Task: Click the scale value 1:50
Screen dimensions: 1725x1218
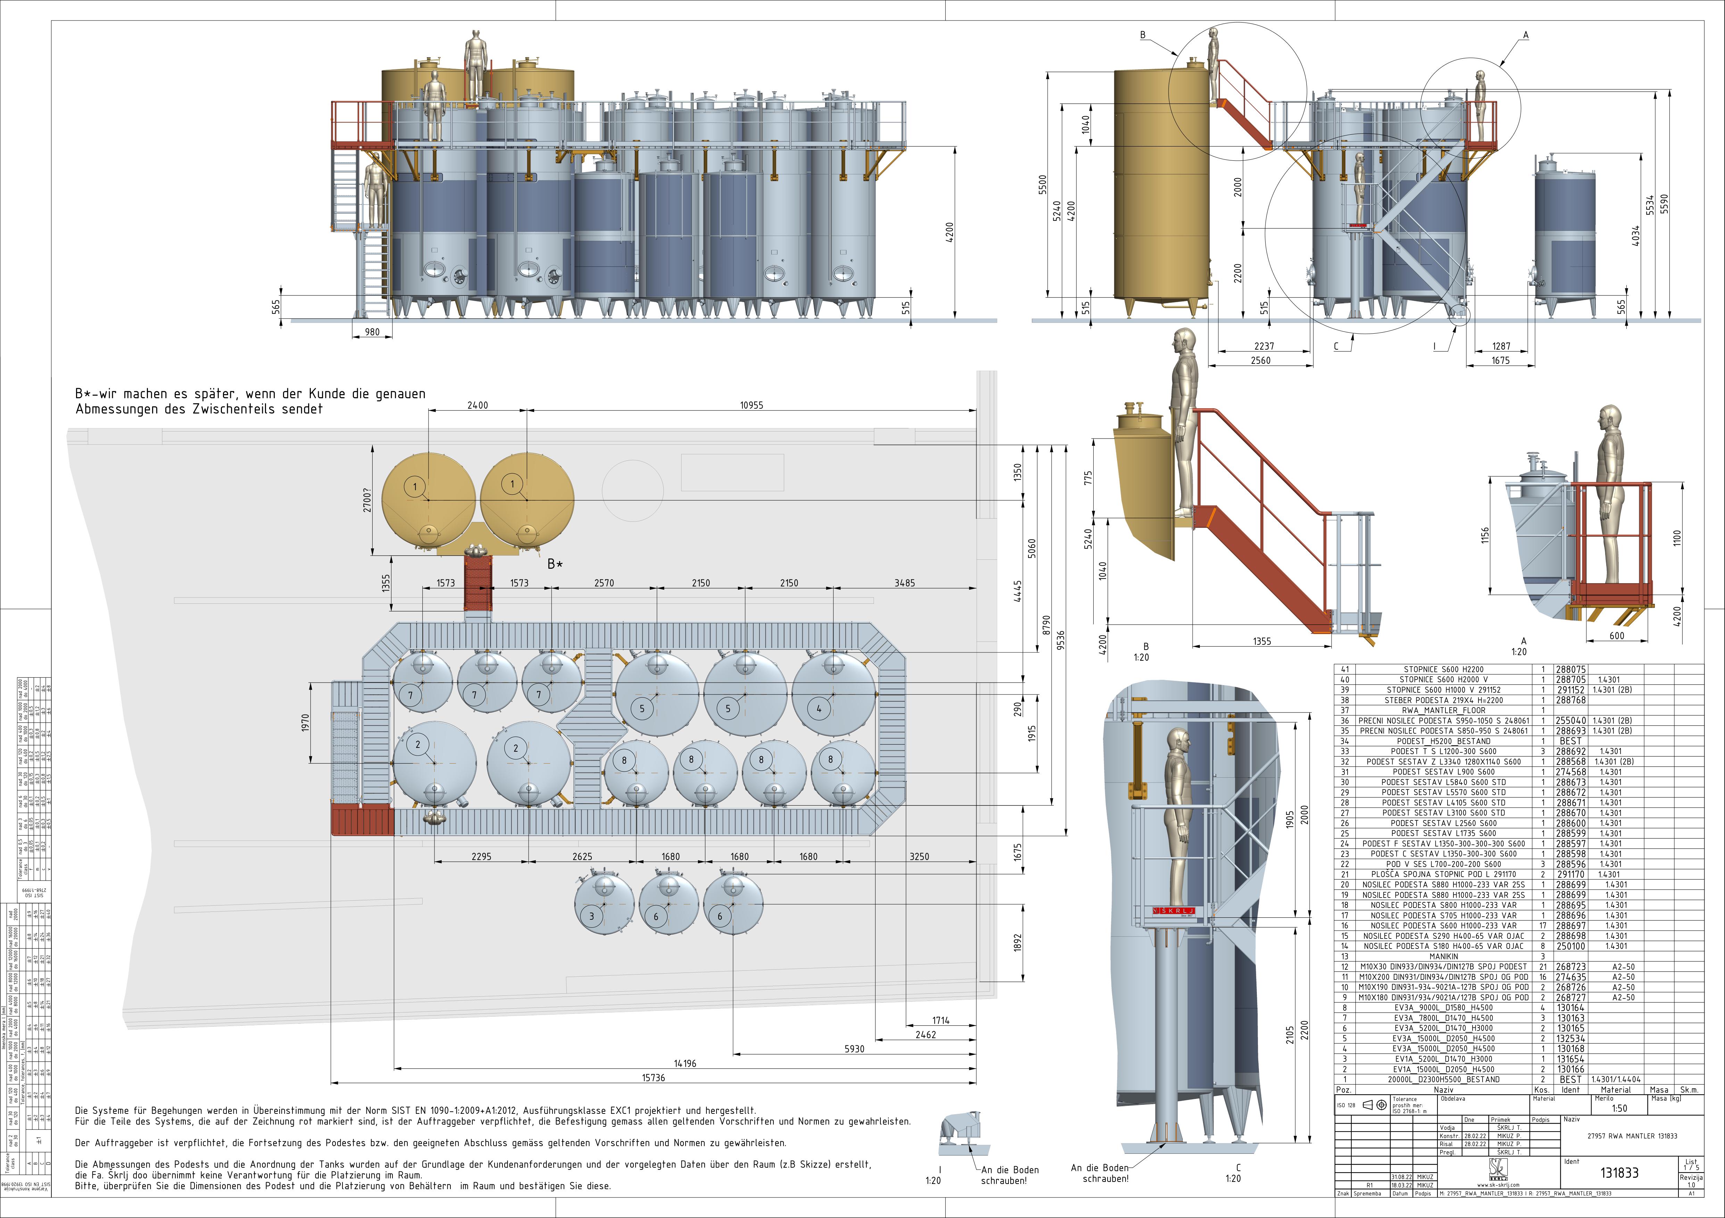Action: (x=1620, y=1108)
